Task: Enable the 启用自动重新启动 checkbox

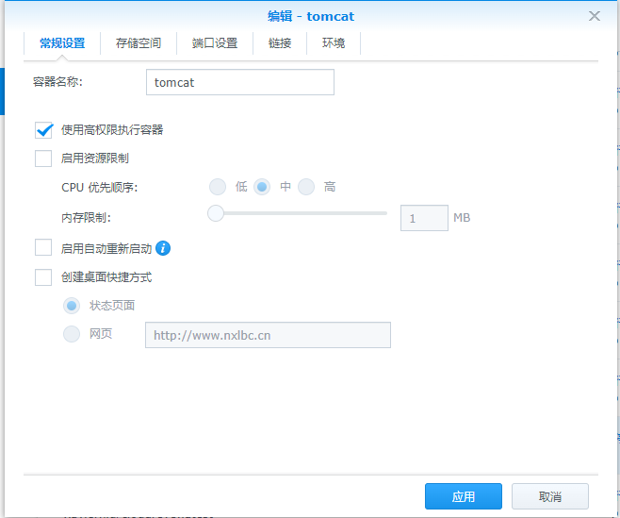Action: [43, 248]
